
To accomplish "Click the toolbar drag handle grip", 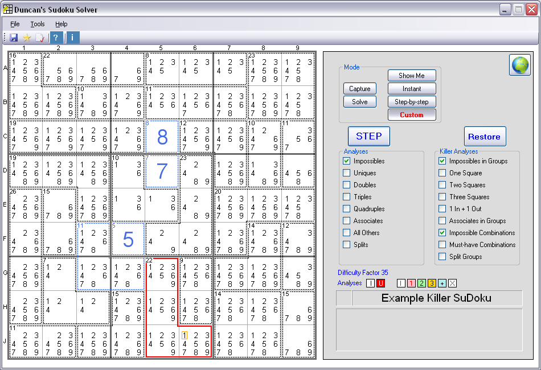I will [x=5, y=38].
